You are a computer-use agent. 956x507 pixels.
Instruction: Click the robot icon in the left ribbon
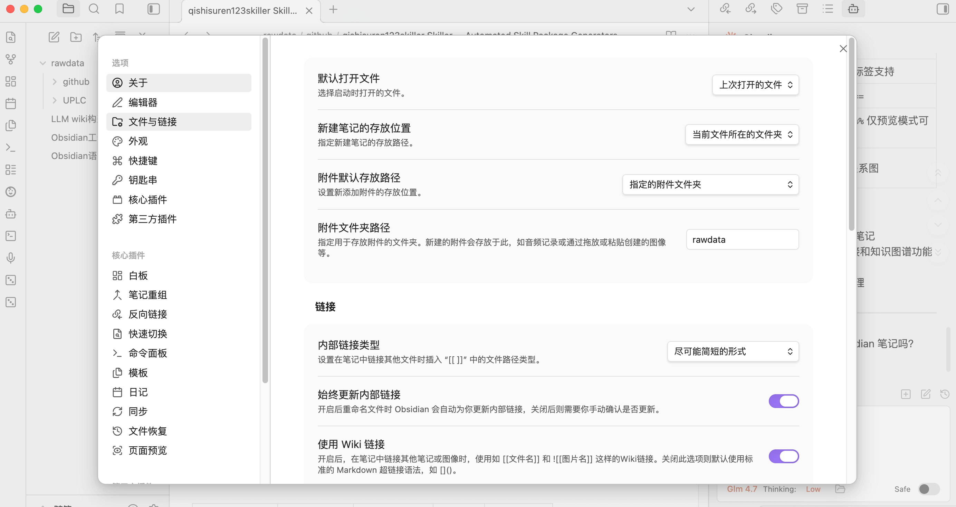[x=11, y=214]
